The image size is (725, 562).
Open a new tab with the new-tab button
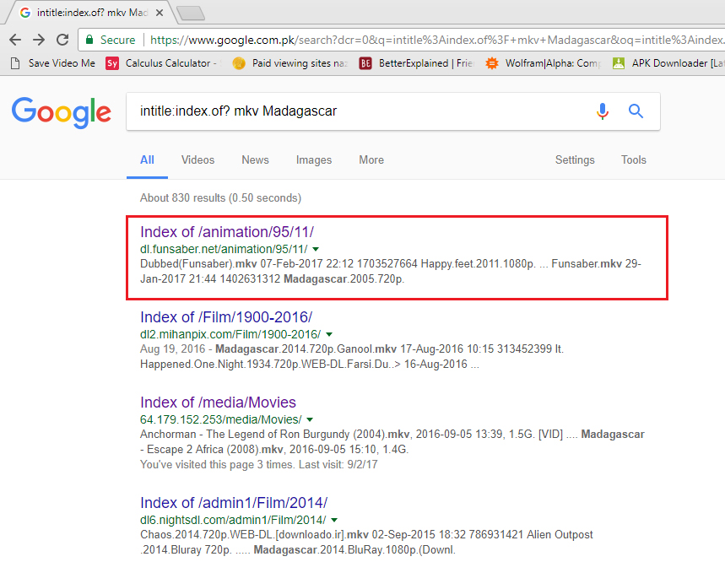click(191, 14)
